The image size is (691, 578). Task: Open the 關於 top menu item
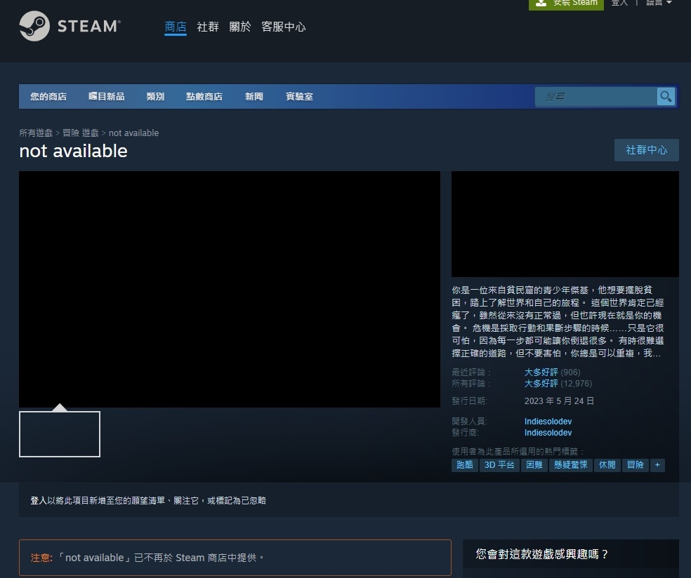pos(240,27)
